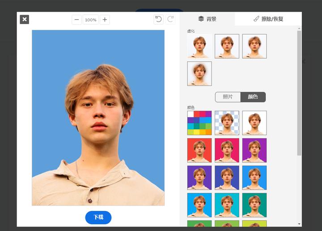Viewport: 322px width, 231px height.
Task: Switch to the 背景 tab
Action: tap(207, 19)
